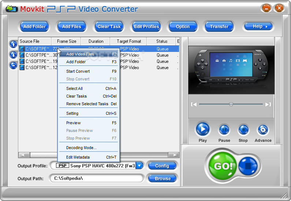Viewport: 291px width, 201px height.
Task: Click the Duration column header
Action: pos(96,41)
